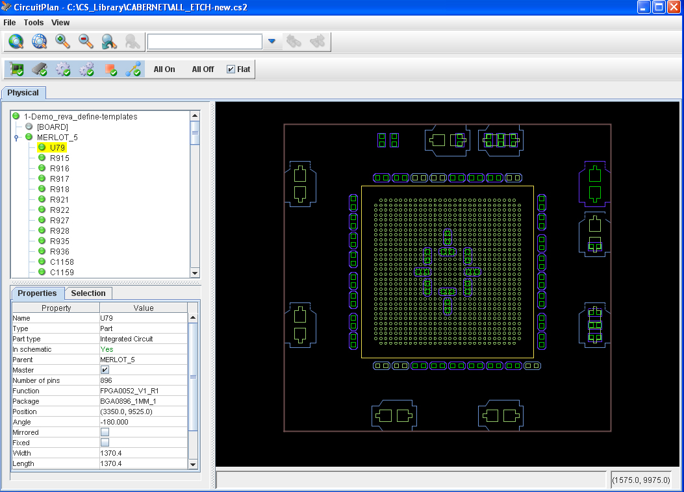
Task: Select R915 in the component tree
Action: tap(59, 158)
